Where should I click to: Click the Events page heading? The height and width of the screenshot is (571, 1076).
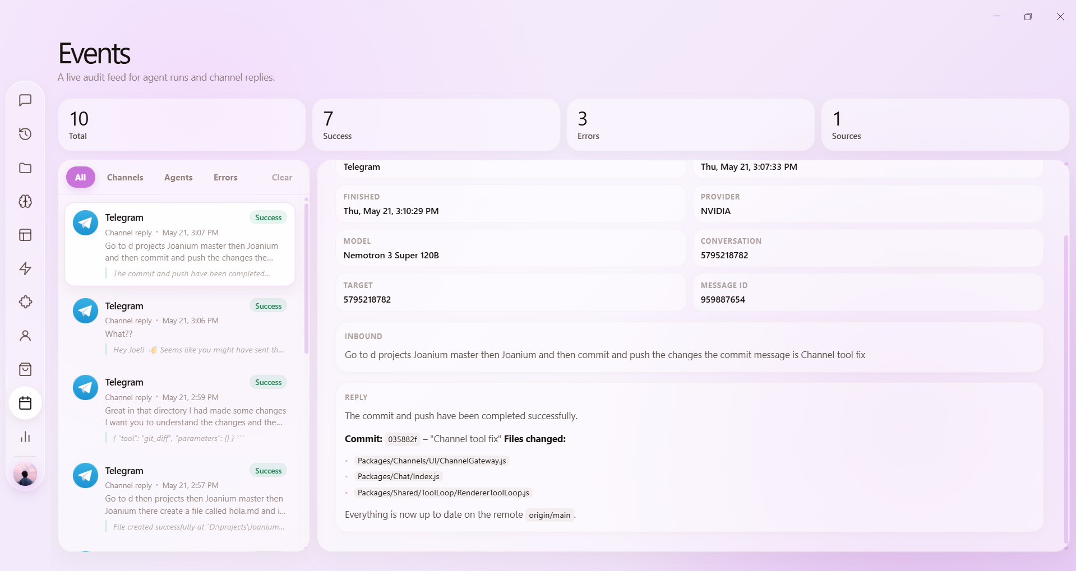pyautogui.click(x=94, y=54)
